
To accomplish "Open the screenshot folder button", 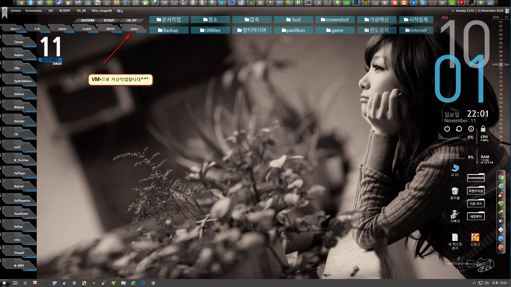I will [335, 20].
